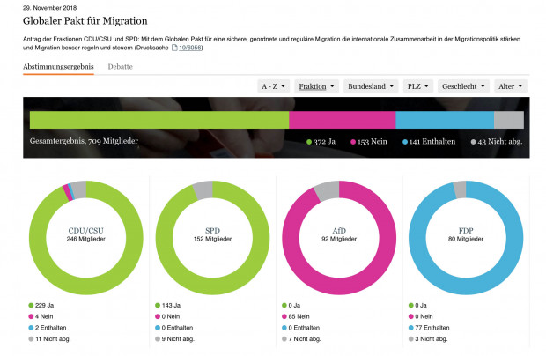Click the '92 Mitglieder' text in AfD chart

[339, 239]
